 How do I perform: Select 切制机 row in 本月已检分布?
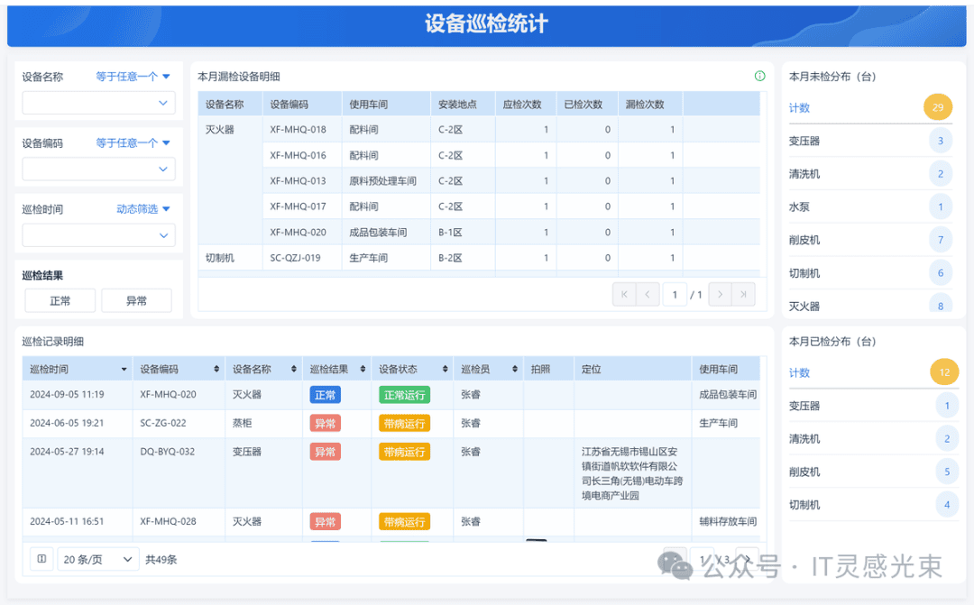[x=873, y=504]
